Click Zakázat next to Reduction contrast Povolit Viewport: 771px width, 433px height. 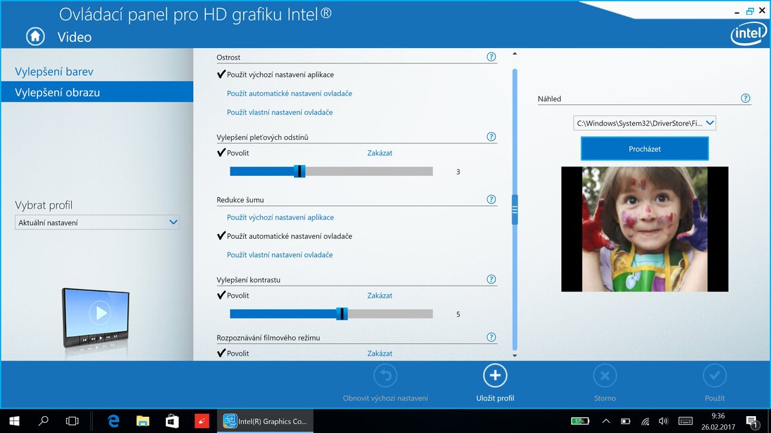(379, 296)
